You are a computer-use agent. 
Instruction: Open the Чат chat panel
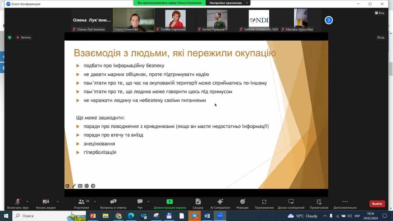click(140, 204)
